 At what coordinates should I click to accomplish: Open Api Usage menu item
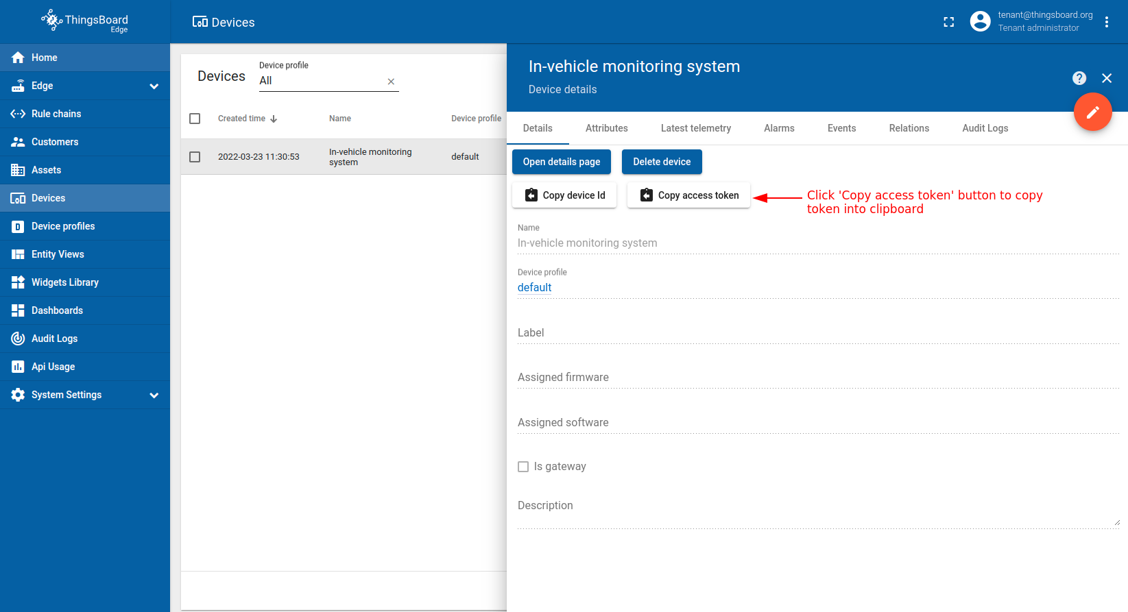[85, 367]
